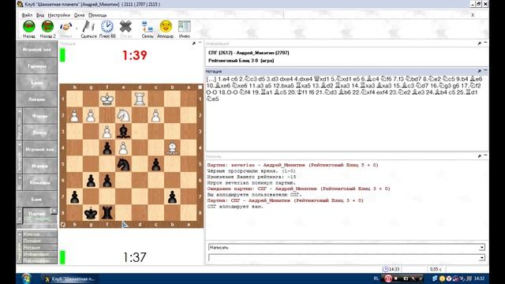Screen dimensions: 505x284
Task: Open the Игроки sidebar button
Action: click(39, 166)
